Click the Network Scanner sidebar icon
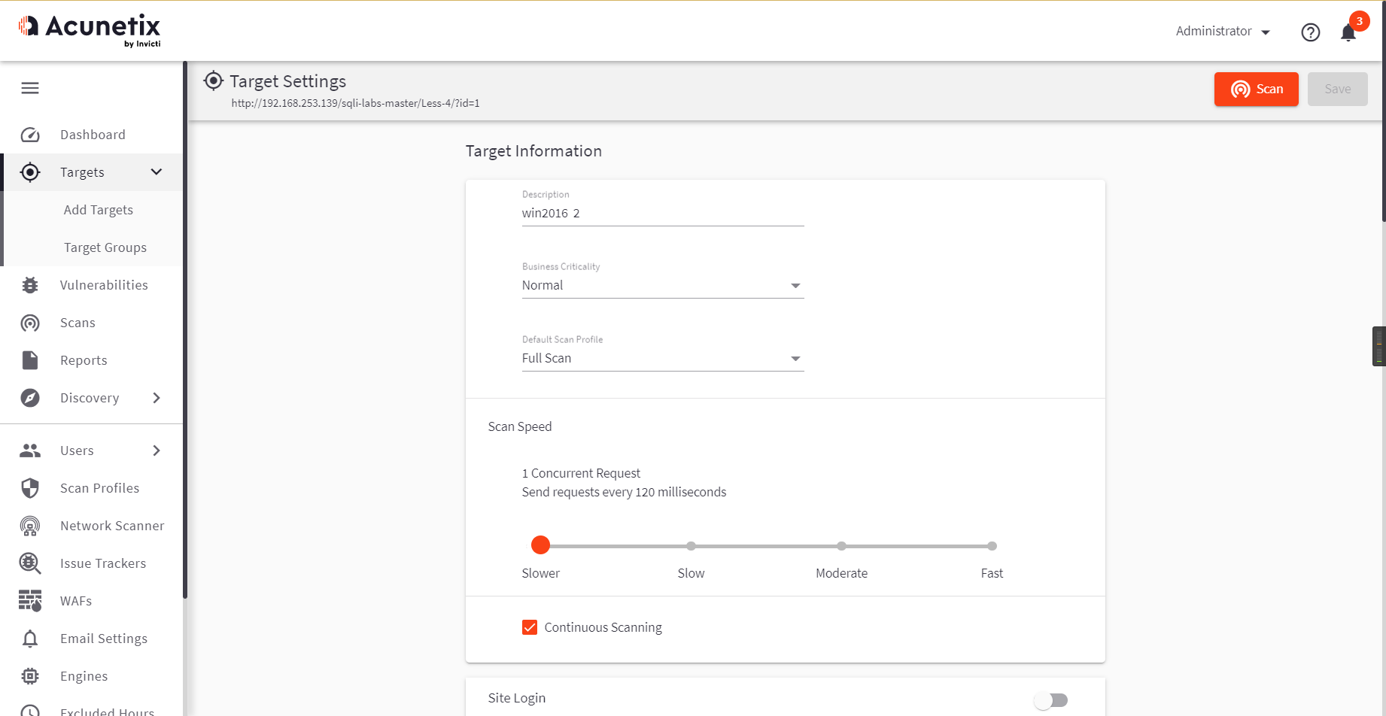The image size is (1386, 716). click(x=30, y=526)
